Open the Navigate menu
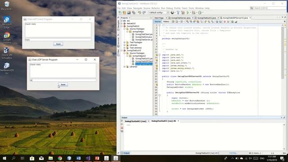The width and height of the screenshot is (288, 162). [138, 8]
